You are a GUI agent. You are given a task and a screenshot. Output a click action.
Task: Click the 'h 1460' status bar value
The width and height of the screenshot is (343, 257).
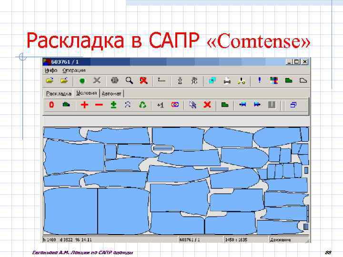pos(50,240)
